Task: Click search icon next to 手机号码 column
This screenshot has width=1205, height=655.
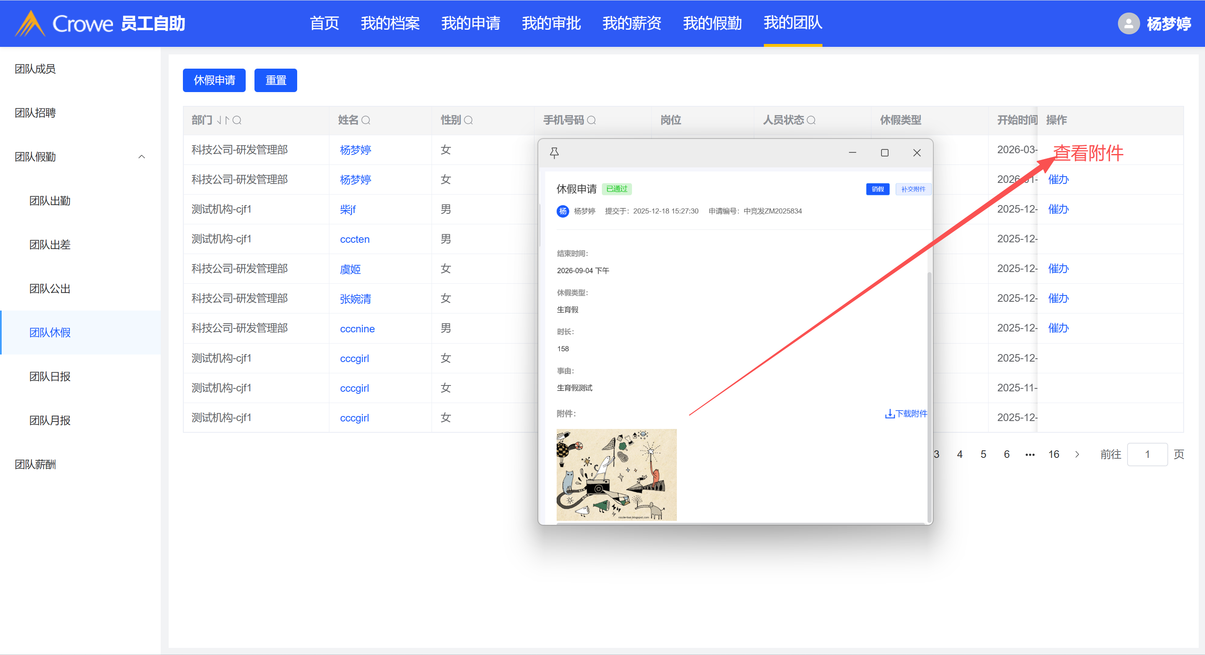Action: click(x=591, y=120)
